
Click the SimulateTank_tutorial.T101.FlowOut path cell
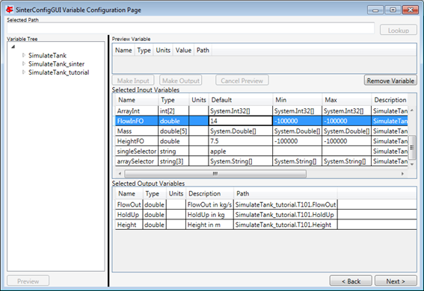tap(285, 204)
